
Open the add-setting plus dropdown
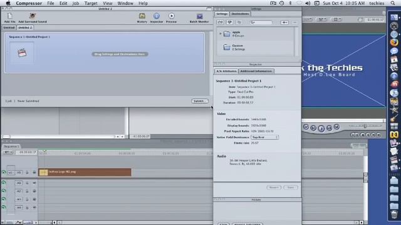pyautogui.click(x=284, y=22)
